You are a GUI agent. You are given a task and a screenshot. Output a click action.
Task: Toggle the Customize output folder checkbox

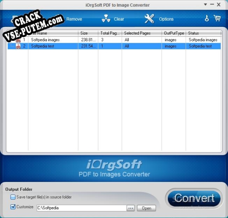(13, 207)
